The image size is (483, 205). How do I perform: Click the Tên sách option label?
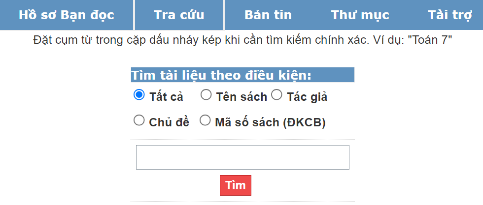pos(241,97)
